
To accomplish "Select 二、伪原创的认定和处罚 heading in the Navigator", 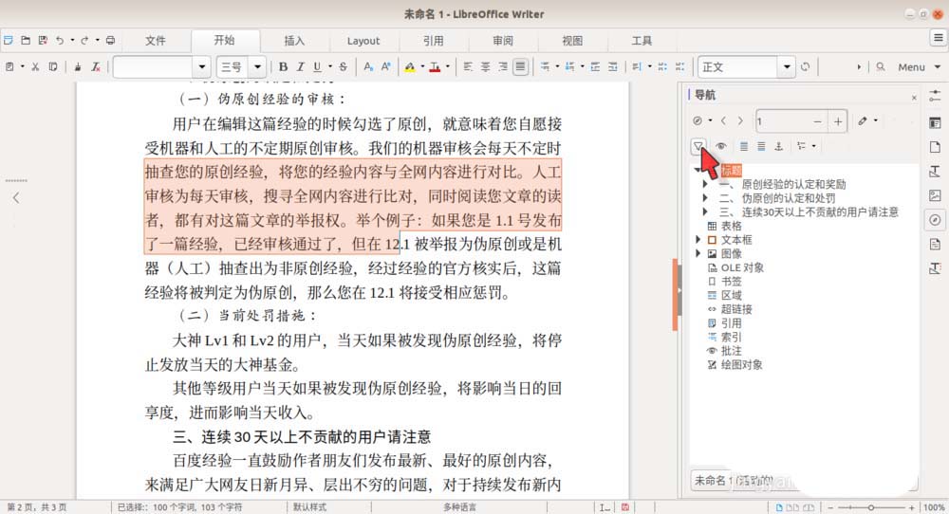I will [775, 198].
